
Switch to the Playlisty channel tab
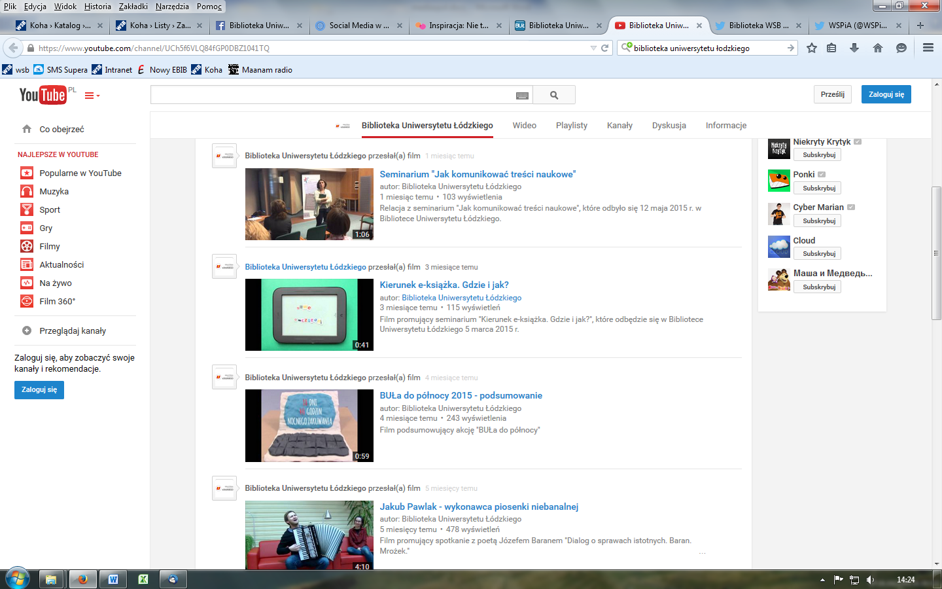click(572, 125)
